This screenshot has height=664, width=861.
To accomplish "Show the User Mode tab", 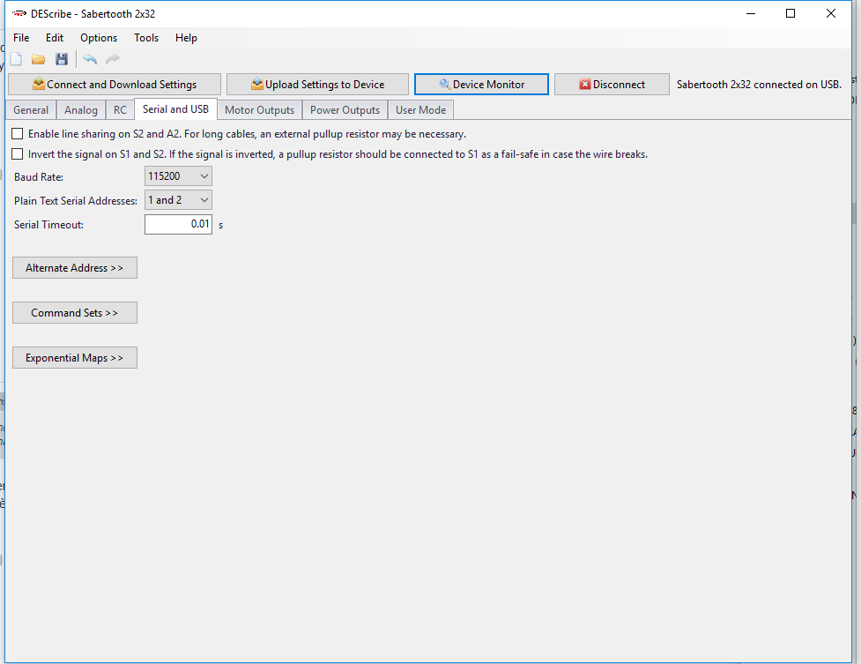I will 420,110.
